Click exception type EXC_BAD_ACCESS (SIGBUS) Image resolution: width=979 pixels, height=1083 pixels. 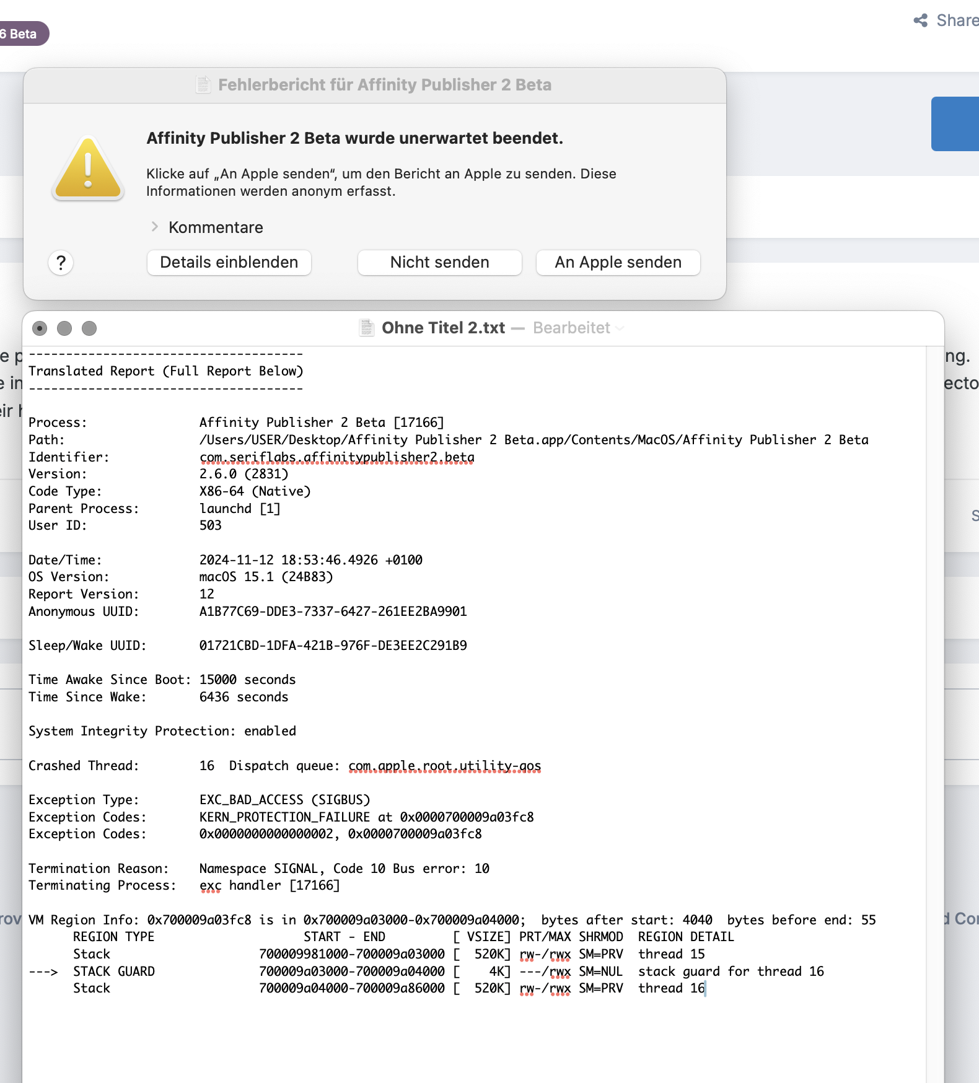284,799
